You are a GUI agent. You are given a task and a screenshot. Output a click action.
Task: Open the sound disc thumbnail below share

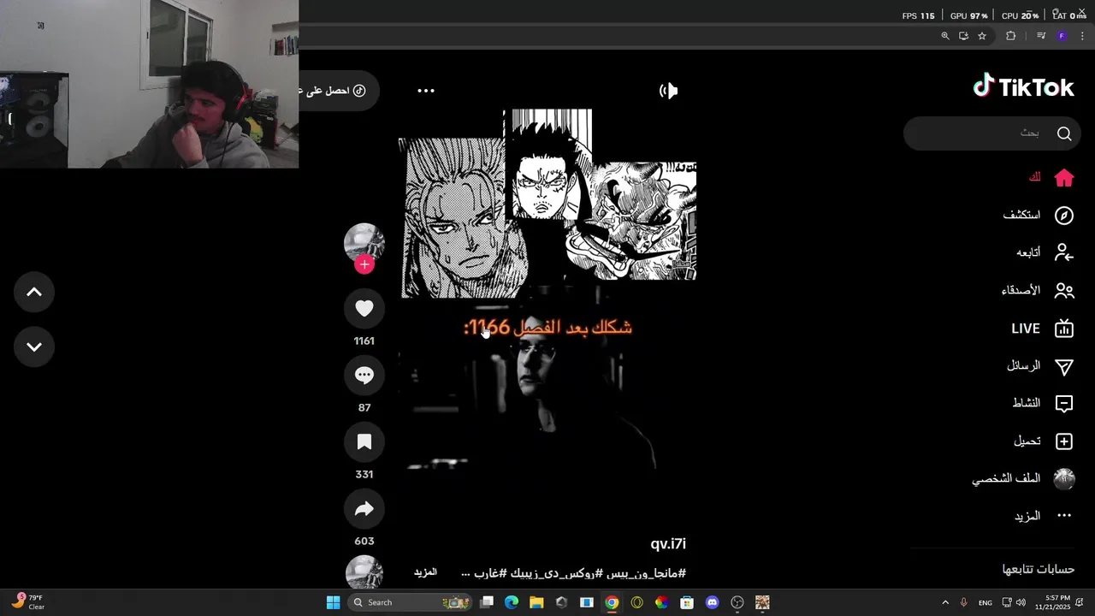[x=364, y=572]
